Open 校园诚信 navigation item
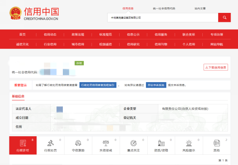Image resolution: width=238 pixels, height=165 pixels. [x=105, y=44]
